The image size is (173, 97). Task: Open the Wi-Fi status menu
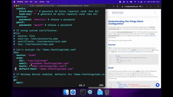(x=135, y=2)
